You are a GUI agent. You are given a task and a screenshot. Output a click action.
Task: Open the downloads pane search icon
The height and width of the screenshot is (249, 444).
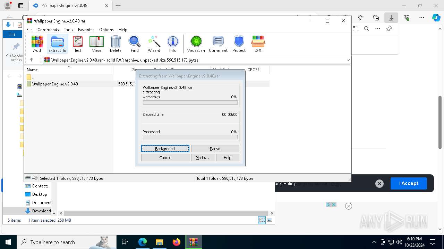pos(367,29)
